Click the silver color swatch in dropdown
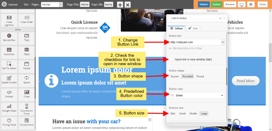Screen dimensions: 272x131 coord(172,95)
